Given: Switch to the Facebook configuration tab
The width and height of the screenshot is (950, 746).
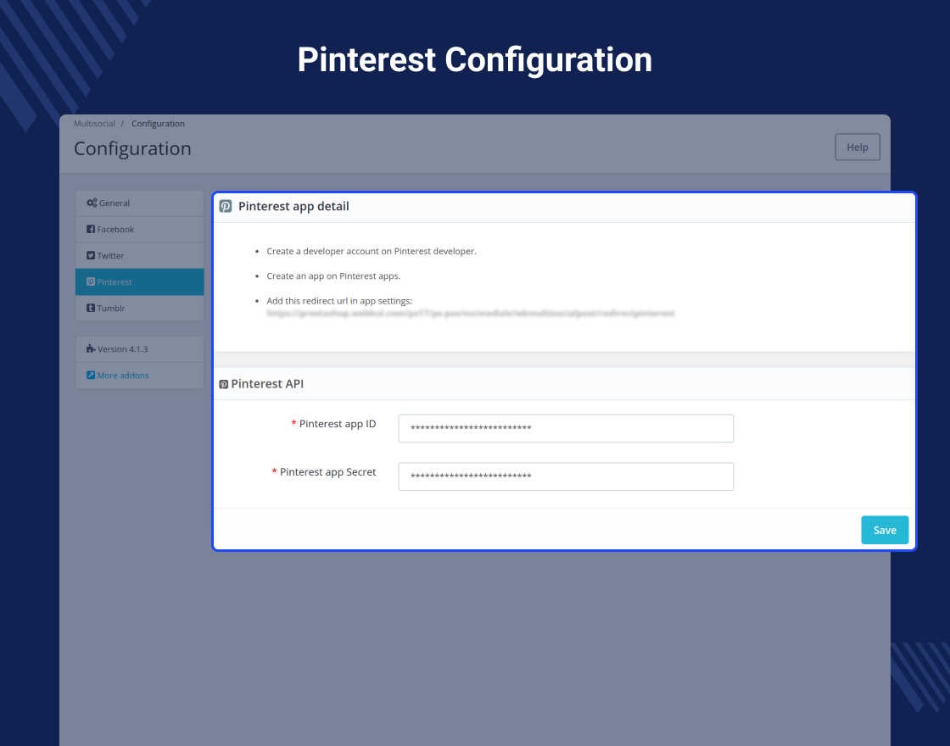Looking at the screenshot, I should [139, 230].
